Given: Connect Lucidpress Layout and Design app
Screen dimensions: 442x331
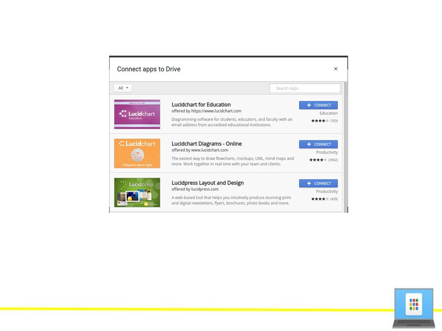Looking at the screenshot, I should [318, 183].
